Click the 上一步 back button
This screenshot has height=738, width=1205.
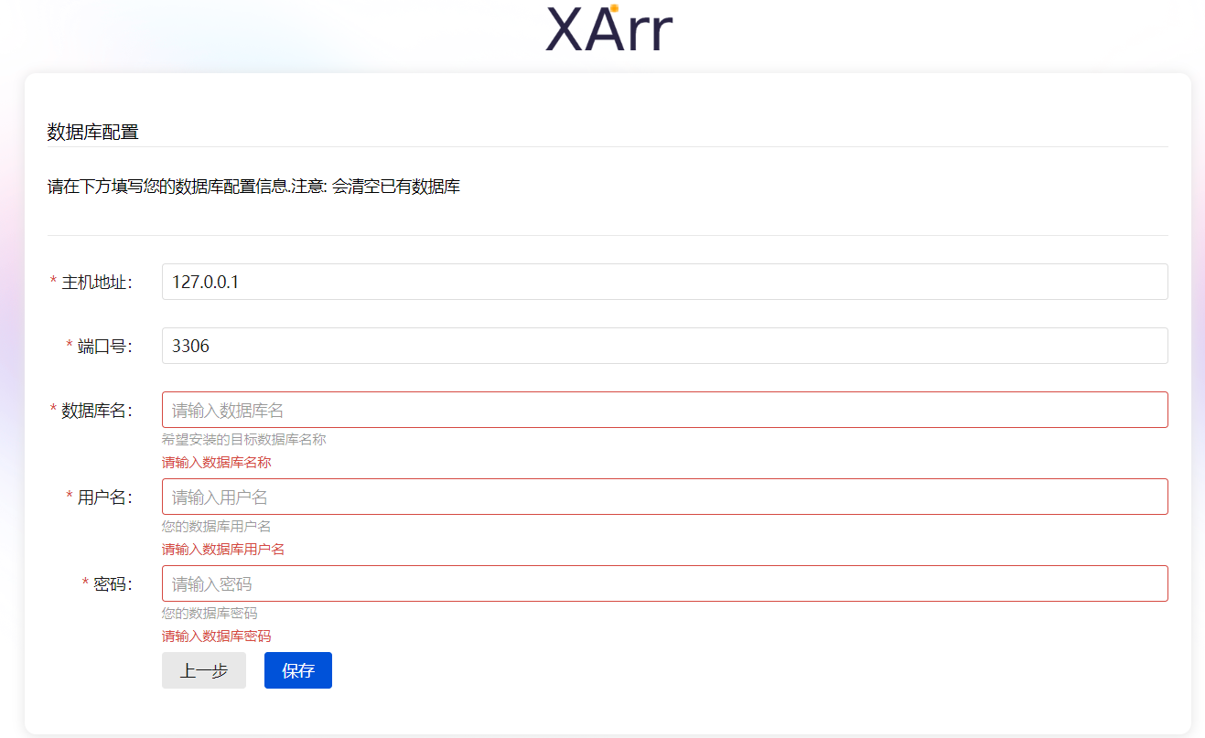(203, 670)
